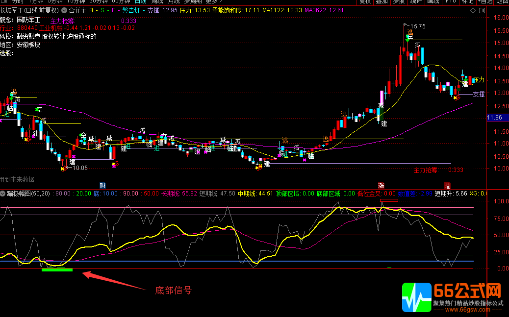This screenshot has height=317, width=509.
Task: Click the magenta 主力抢筹: 0.333 label
Action: point(94,21)
